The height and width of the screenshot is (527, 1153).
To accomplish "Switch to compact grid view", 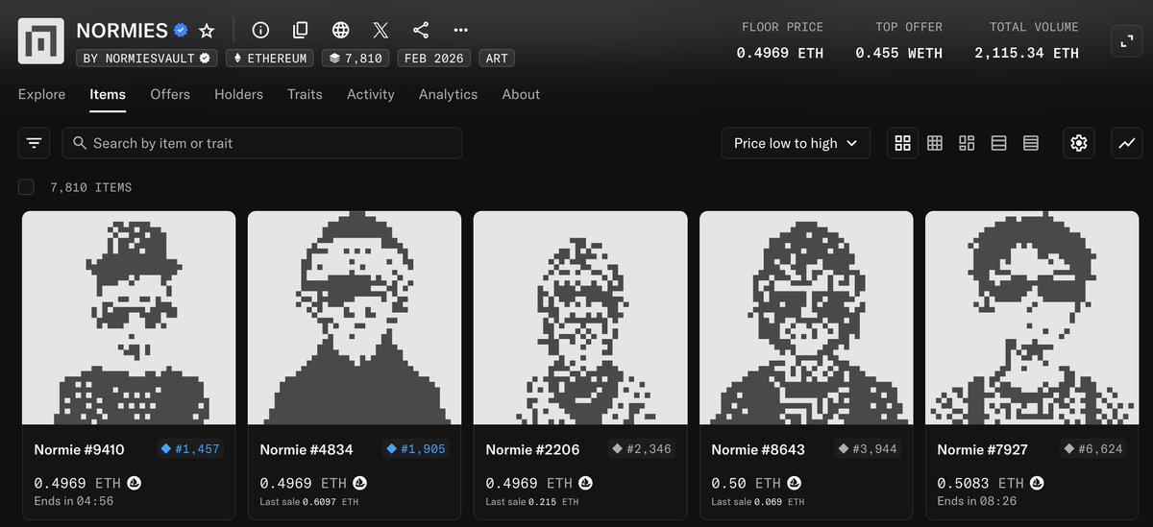I will point(935,143).
